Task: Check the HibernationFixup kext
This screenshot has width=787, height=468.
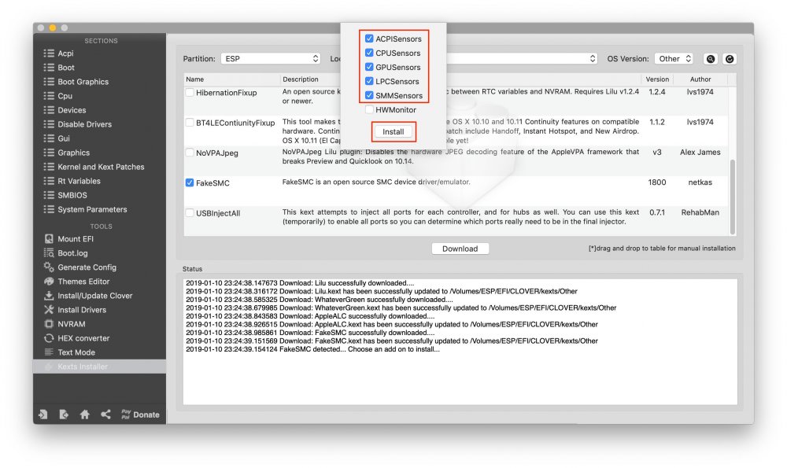Action: point(190,92)
